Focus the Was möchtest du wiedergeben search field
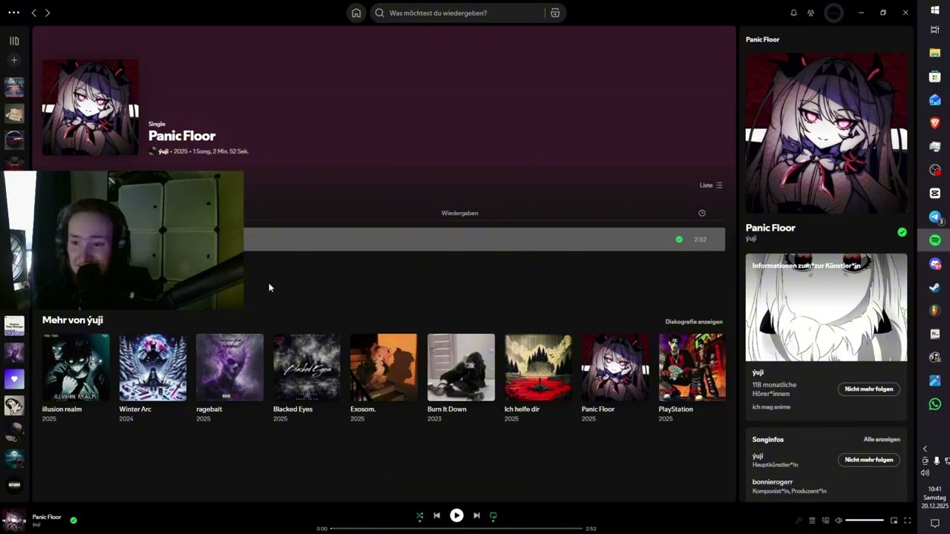The height and width of the screenshot is (534, 950). click(x=456, y=13)
